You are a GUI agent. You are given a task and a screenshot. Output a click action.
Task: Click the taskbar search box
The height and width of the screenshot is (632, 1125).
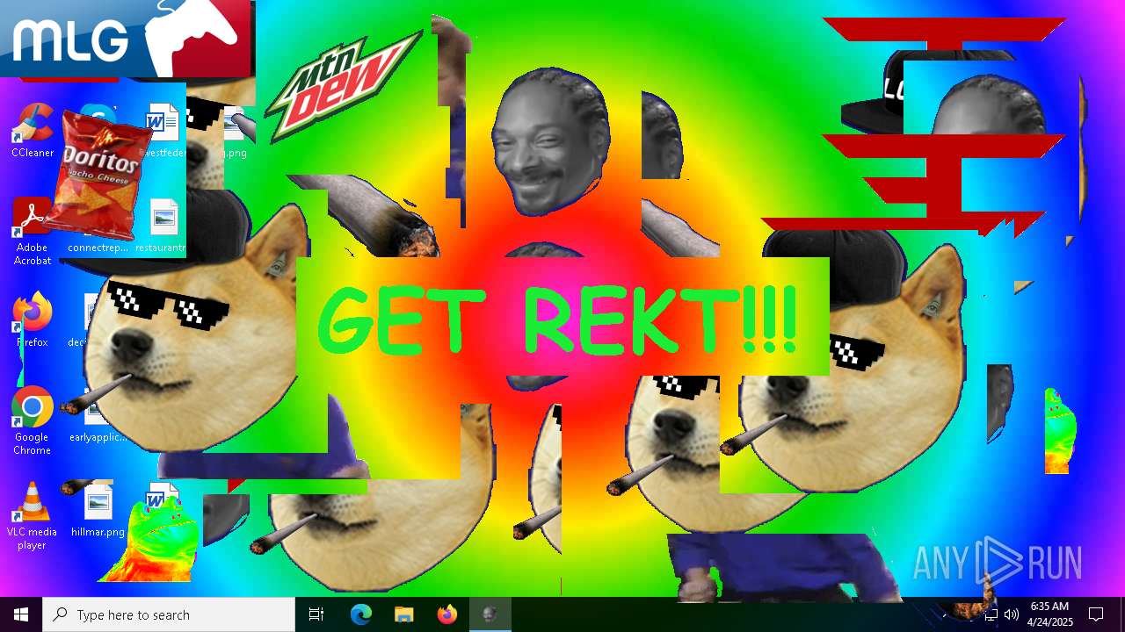click(x=169, y=614)
